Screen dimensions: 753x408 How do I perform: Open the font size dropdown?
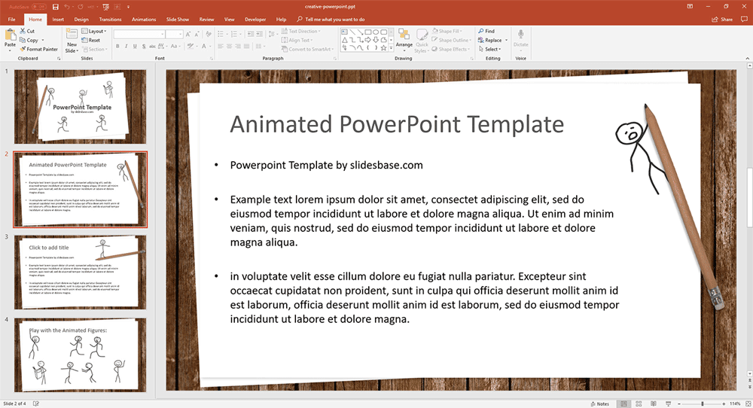(181, 34)
